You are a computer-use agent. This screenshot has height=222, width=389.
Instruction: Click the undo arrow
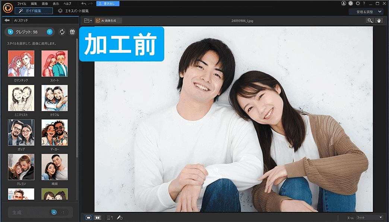83,3
